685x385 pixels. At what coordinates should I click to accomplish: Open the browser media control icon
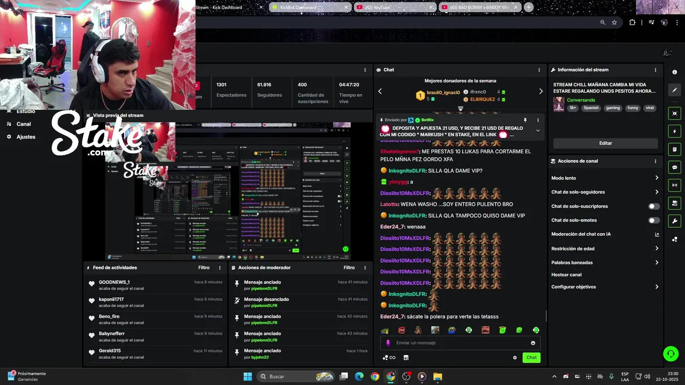click(x=651, y=22)
